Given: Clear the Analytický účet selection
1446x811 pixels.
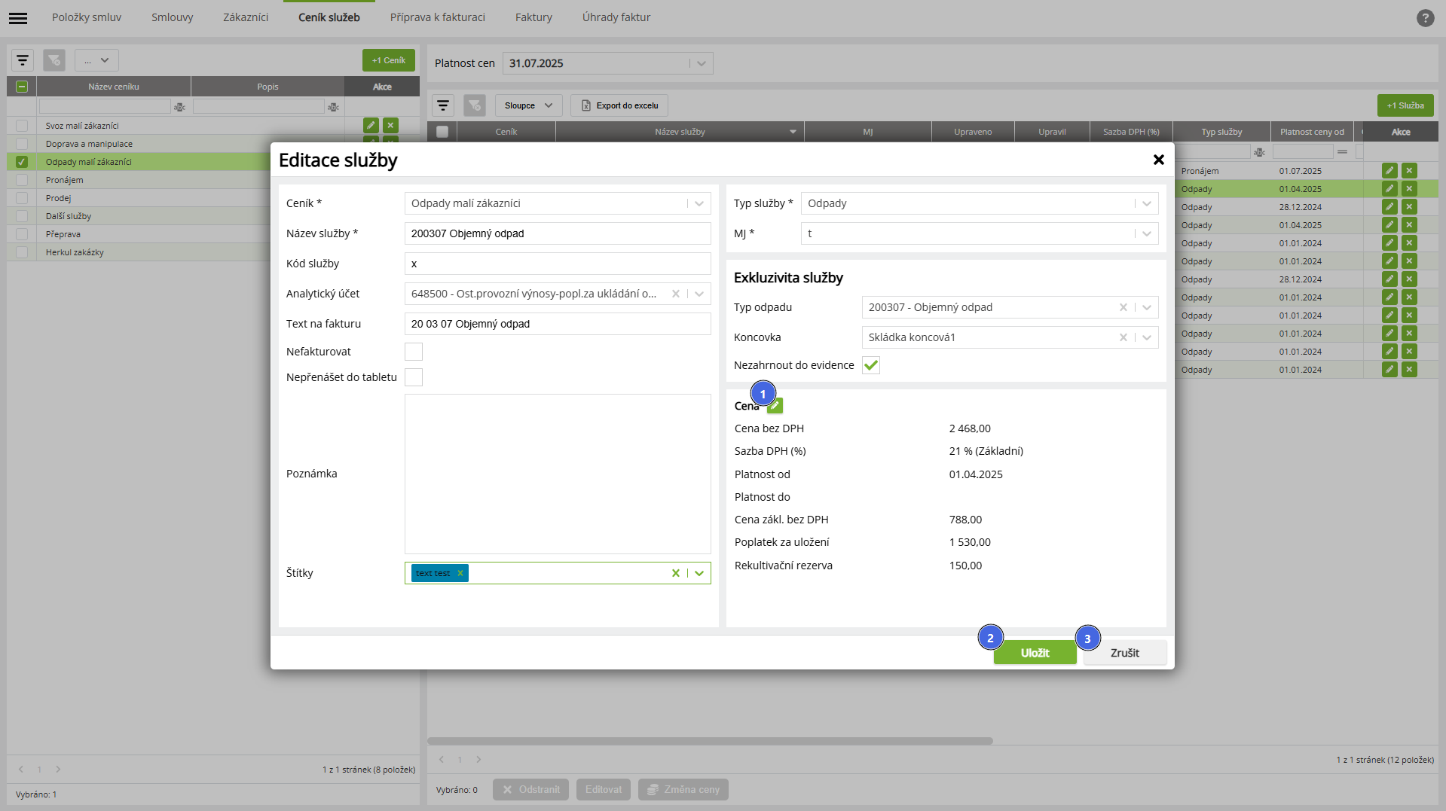Looking at the screenshot, I should point(676,294).
